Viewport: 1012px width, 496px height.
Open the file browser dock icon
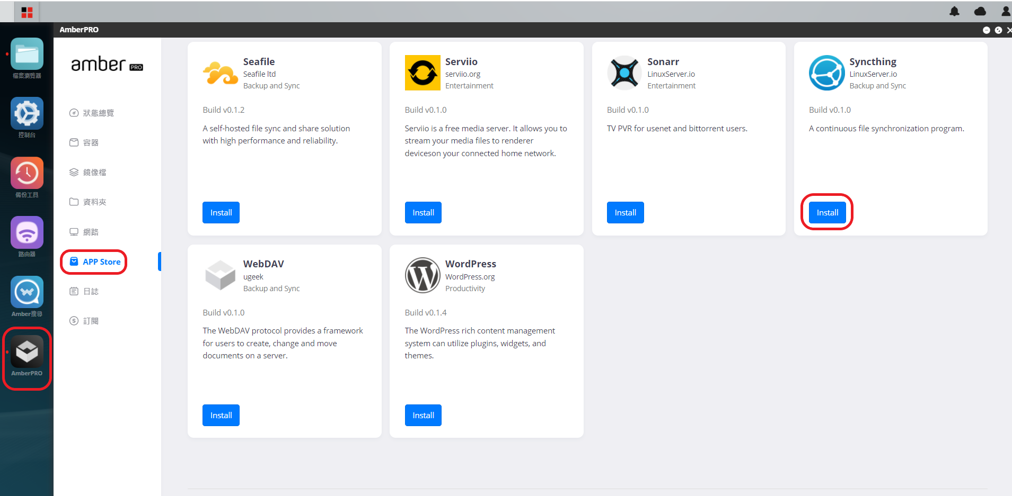click(27, 54)
